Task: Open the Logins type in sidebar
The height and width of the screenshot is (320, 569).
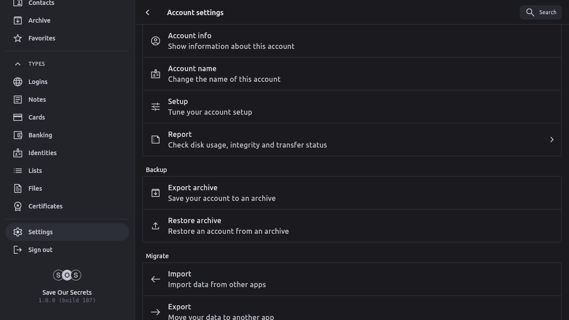Action: pyautogui.click(x=38, y=82)
